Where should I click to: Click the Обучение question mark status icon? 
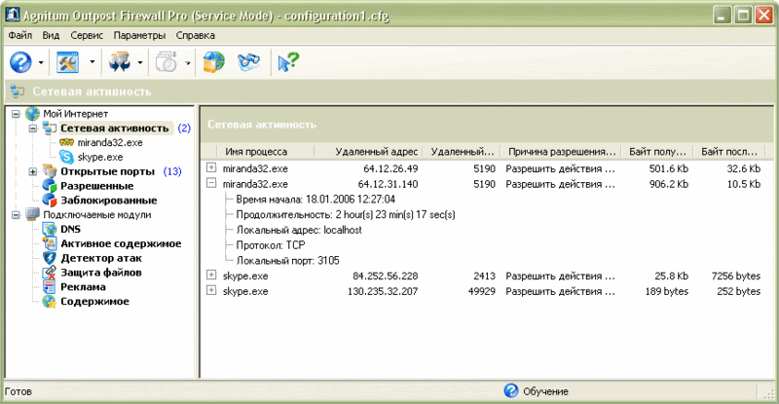pos(510,391)
